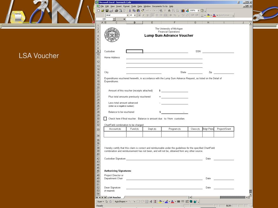This screenshot has width=278, height=208.
Task: Open Office Assistant help icon
Action: 202,11
